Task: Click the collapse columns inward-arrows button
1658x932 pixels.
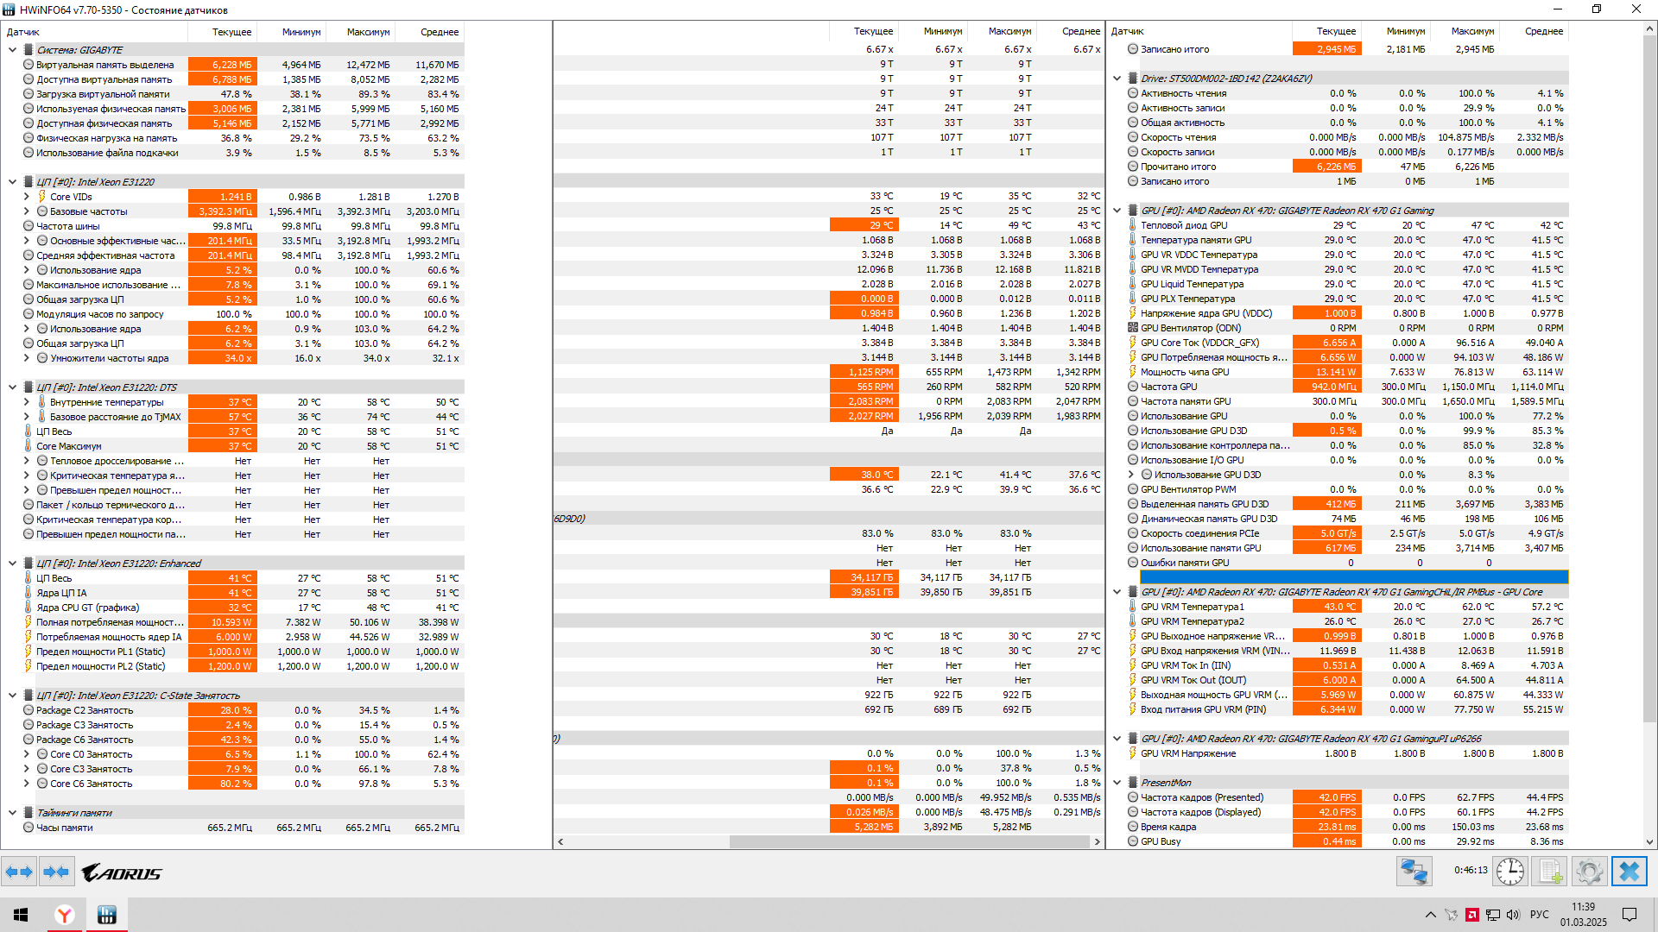Action: tap(56, 872)
